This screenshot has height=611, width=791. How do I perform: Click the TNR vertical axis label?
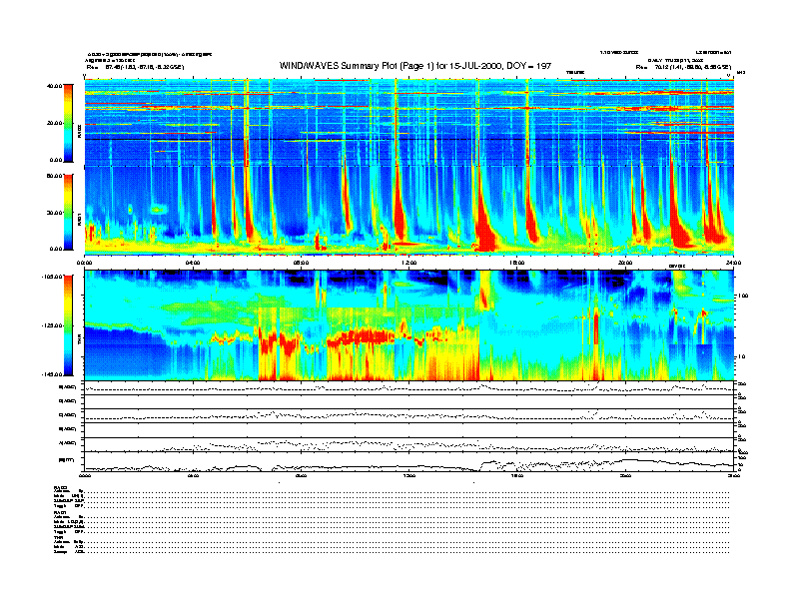point(79,341)
